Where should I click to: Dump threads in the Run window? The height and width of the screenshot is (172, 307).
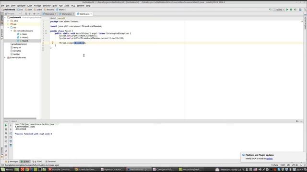click(x=6, y=137)
